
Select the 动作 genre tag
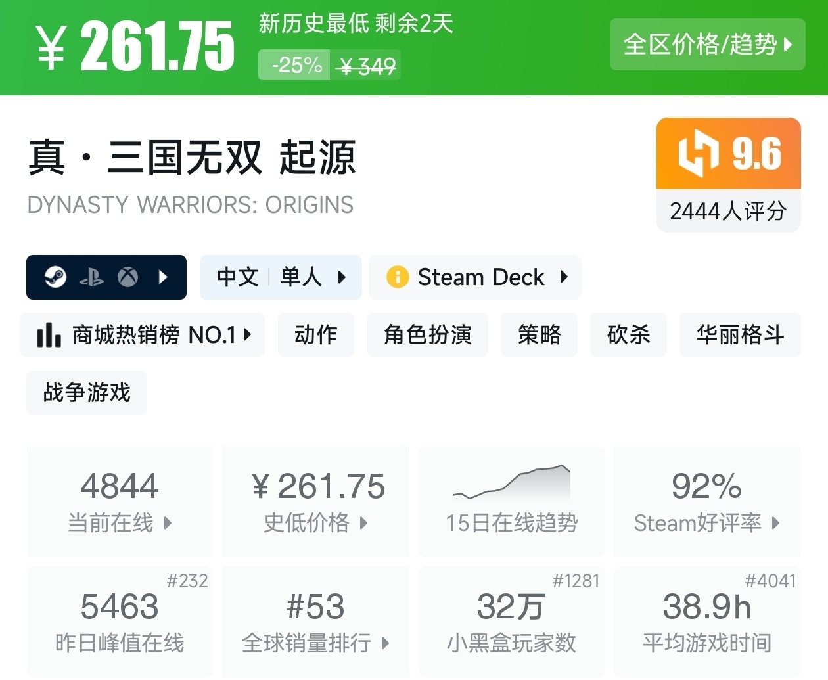[315, 335]
